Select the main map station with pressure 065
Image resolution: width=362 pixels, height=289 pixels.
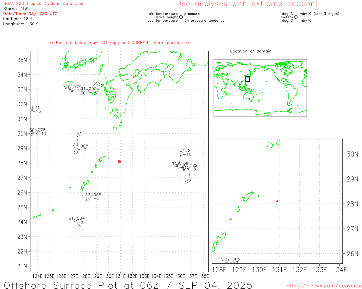point(92,197)
